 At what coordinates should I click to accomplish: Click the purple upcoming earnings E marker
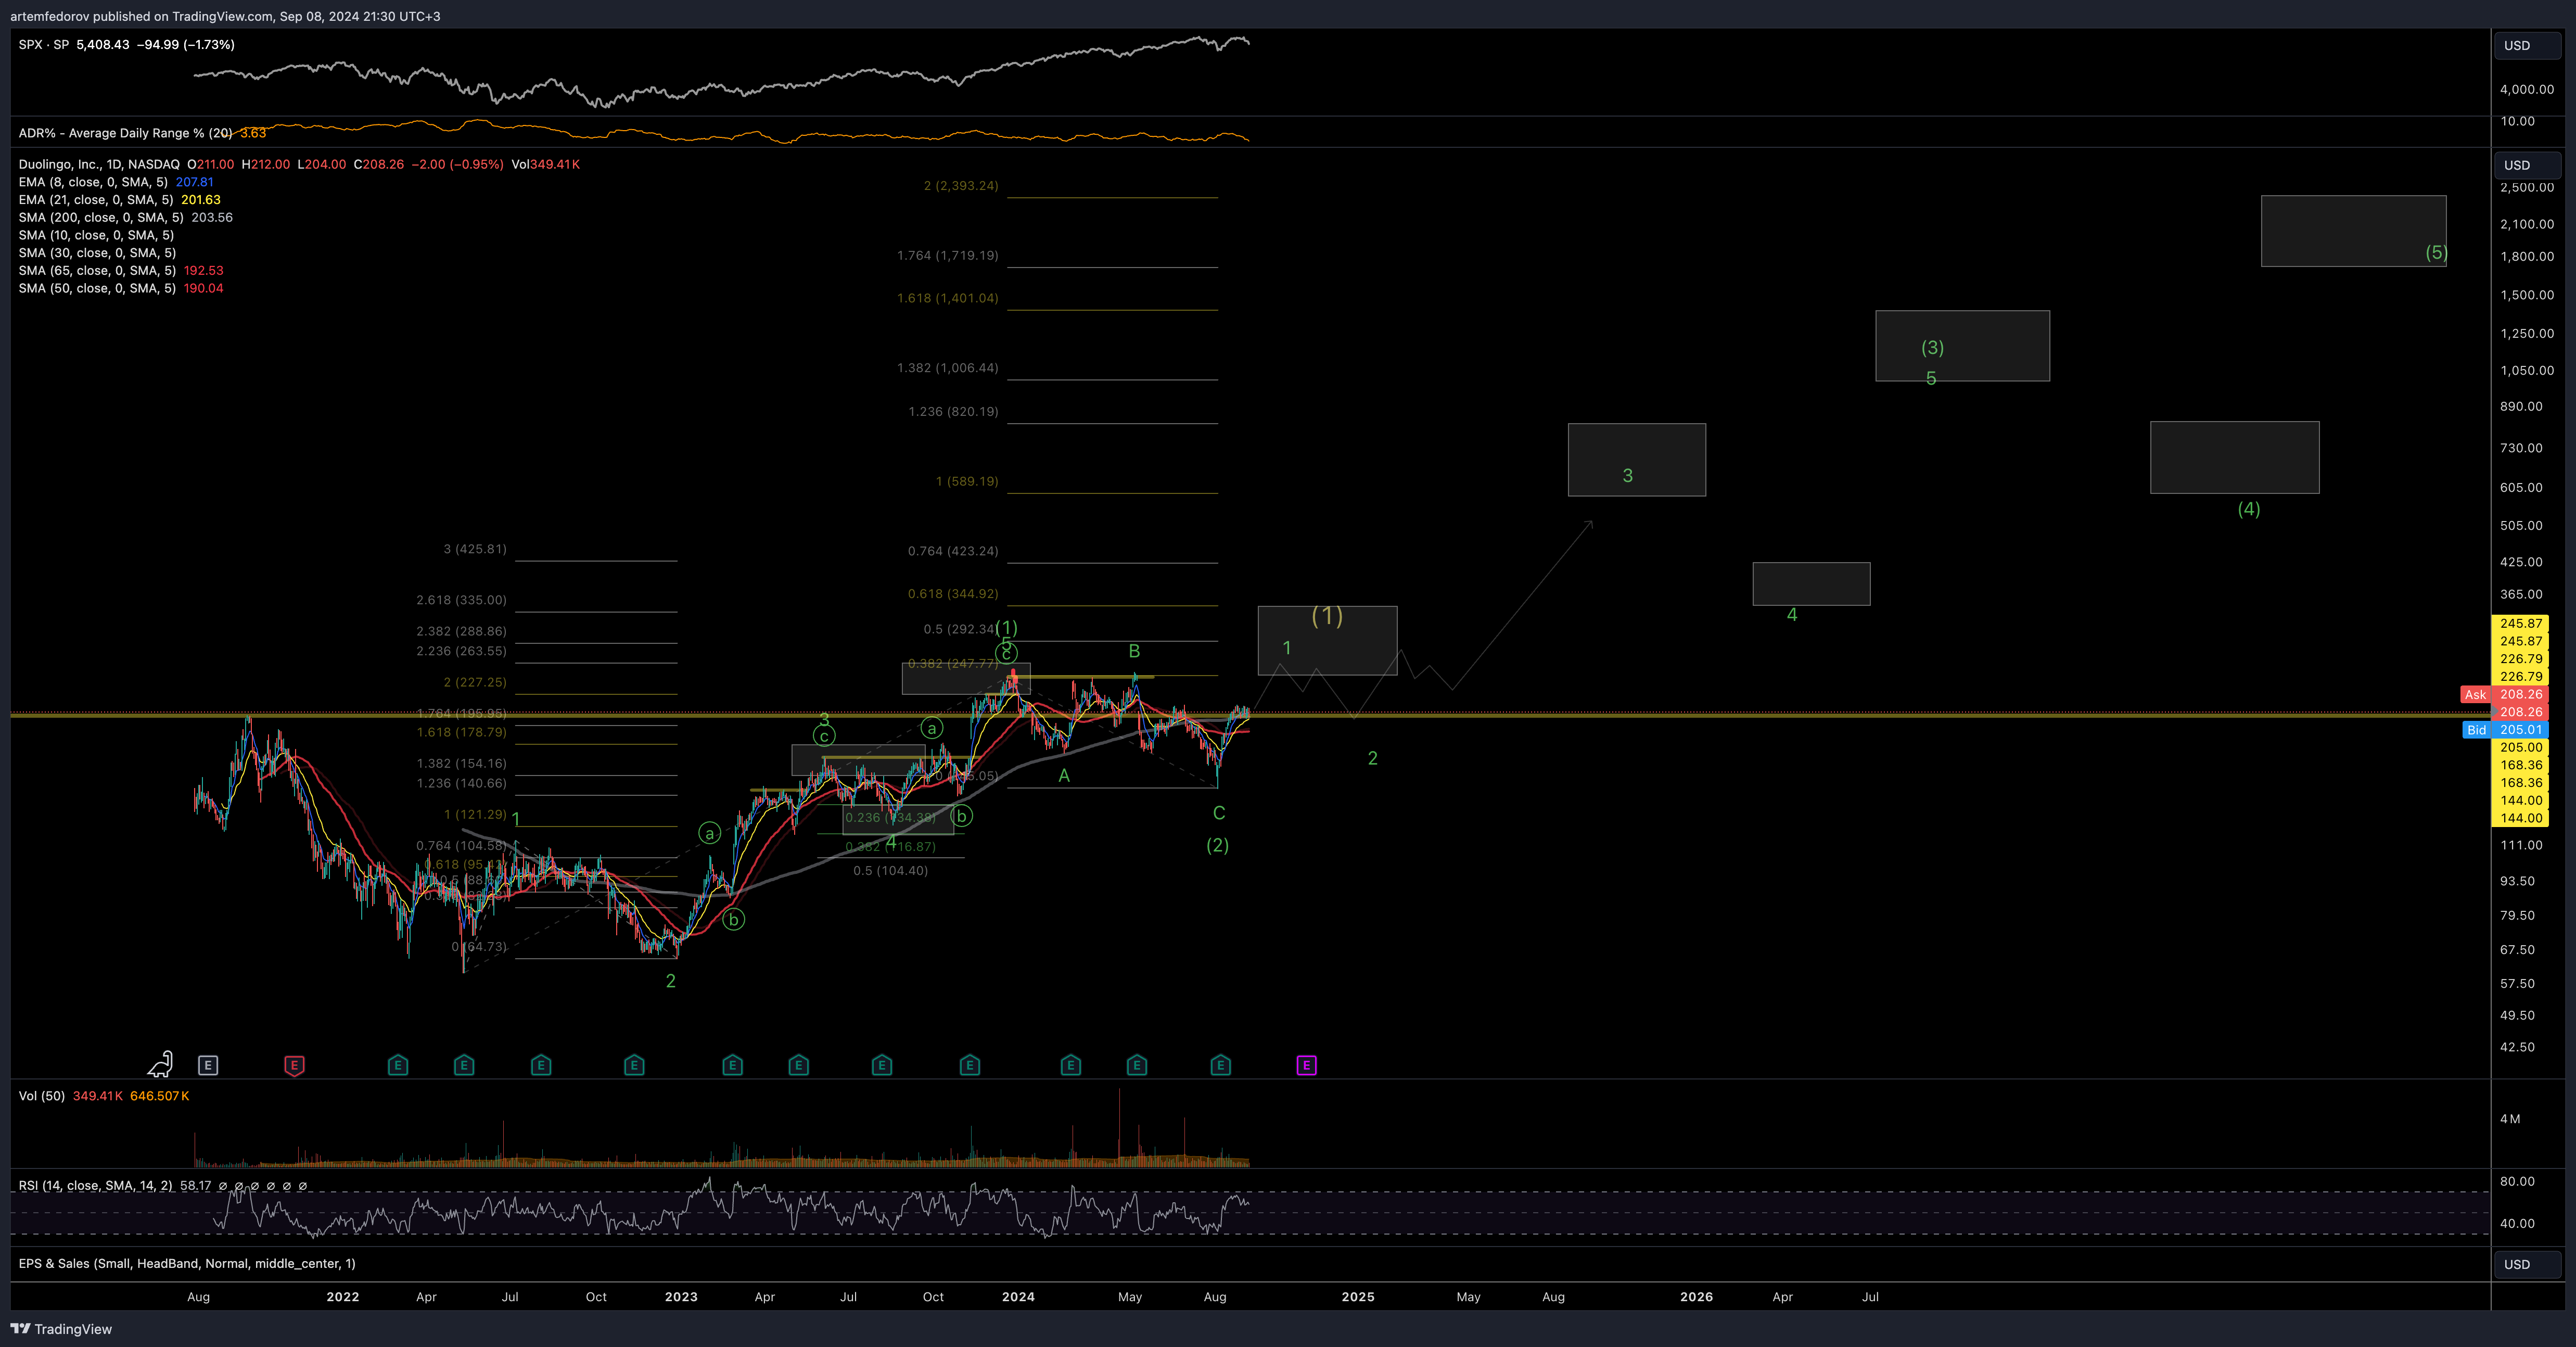pos(1307,1066)
